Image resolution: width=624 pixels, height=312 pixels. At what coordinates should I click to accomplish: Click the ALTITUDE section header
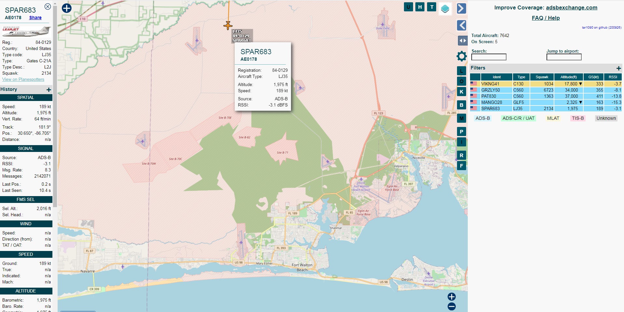click(26, 291)
